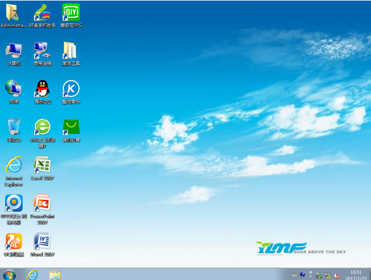Select the Recycle Bin icon

(14, 127)
